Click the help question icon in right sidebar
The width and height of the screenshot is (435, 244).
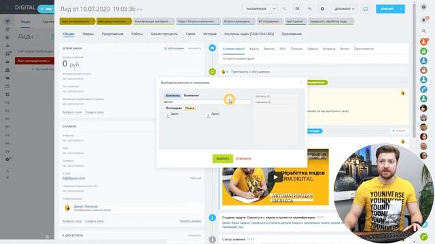(x=423, y=7)
